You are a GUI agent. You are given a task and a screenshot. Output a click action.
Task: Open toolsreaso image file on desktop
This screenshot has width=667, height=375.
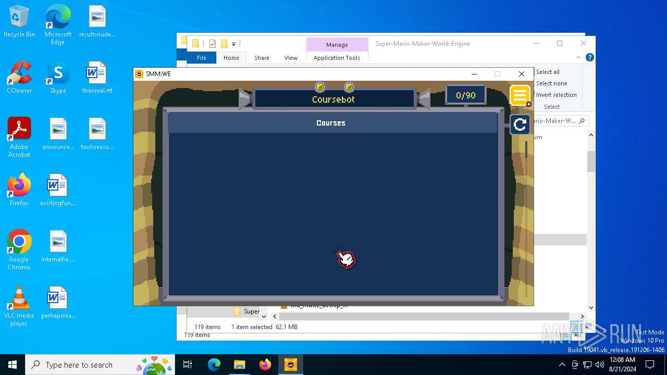point(97,134)
